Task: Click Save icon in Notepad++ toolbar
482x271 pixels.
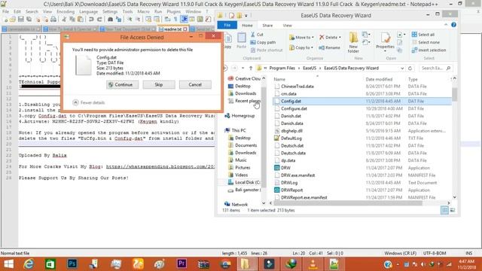Action: 21,20
